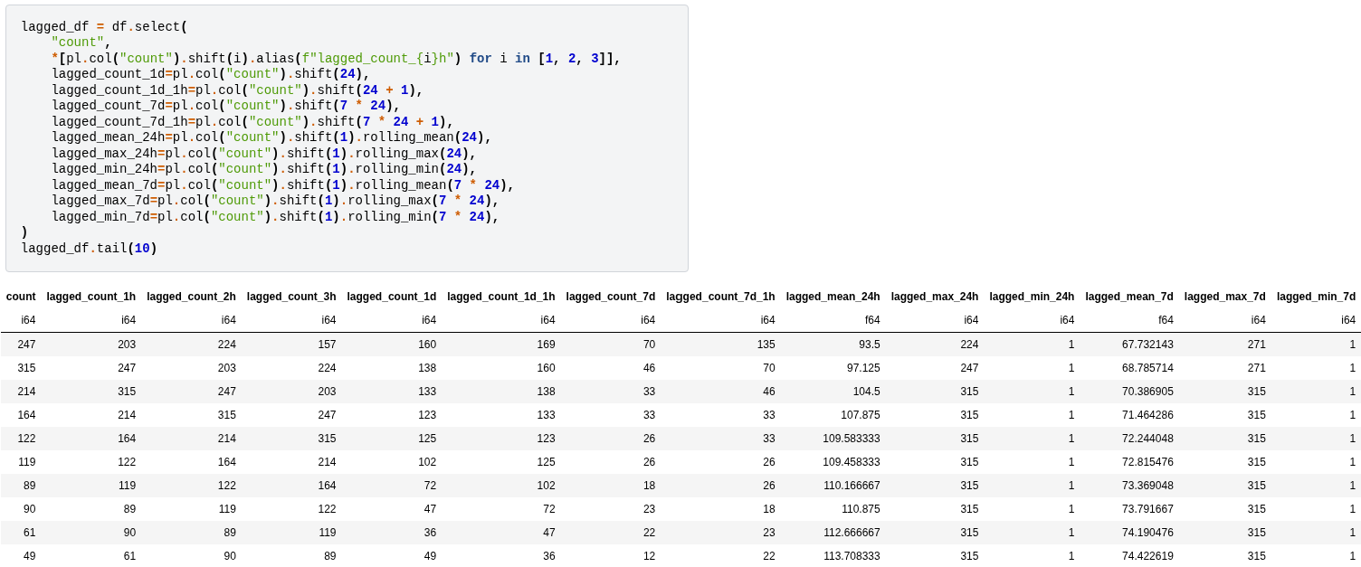Click the cell value 109.583333
Screen dimensions: 1361x567
[x=852, y=439]
